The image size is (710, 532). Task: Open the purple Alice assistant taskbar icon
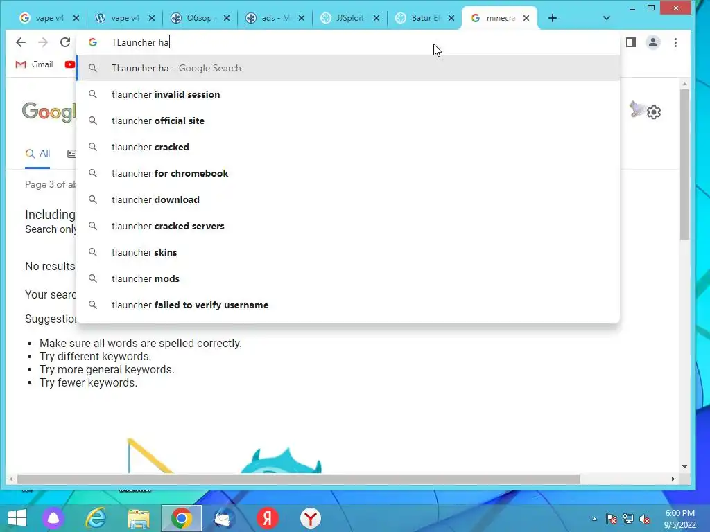53,518
